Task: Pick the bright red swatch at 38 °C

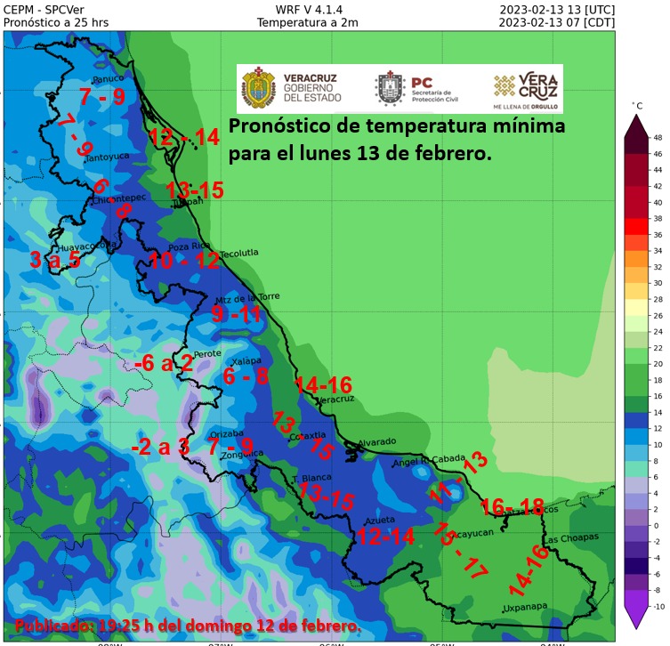Action: pyautogui.click(x=635, y=225)
